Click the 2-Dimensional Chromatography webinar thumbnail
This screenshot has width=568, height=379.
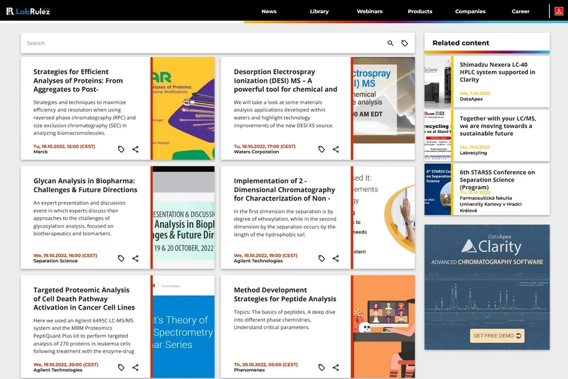pos(384,218)
